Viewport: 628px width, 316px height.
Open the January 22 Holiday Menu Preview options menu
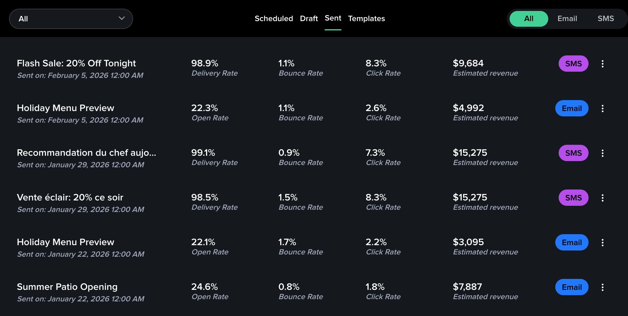[x=602, y=243]
